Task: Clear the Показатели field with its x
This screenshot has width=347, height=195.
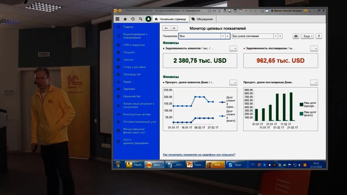Action: 227,36
